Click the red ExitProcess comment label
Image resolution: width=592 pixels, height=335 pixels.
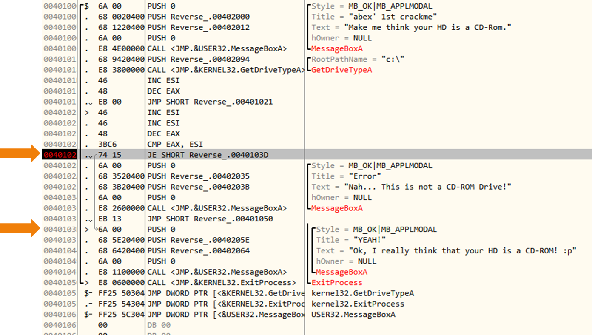pyautogui.click(x=337, y=283)
